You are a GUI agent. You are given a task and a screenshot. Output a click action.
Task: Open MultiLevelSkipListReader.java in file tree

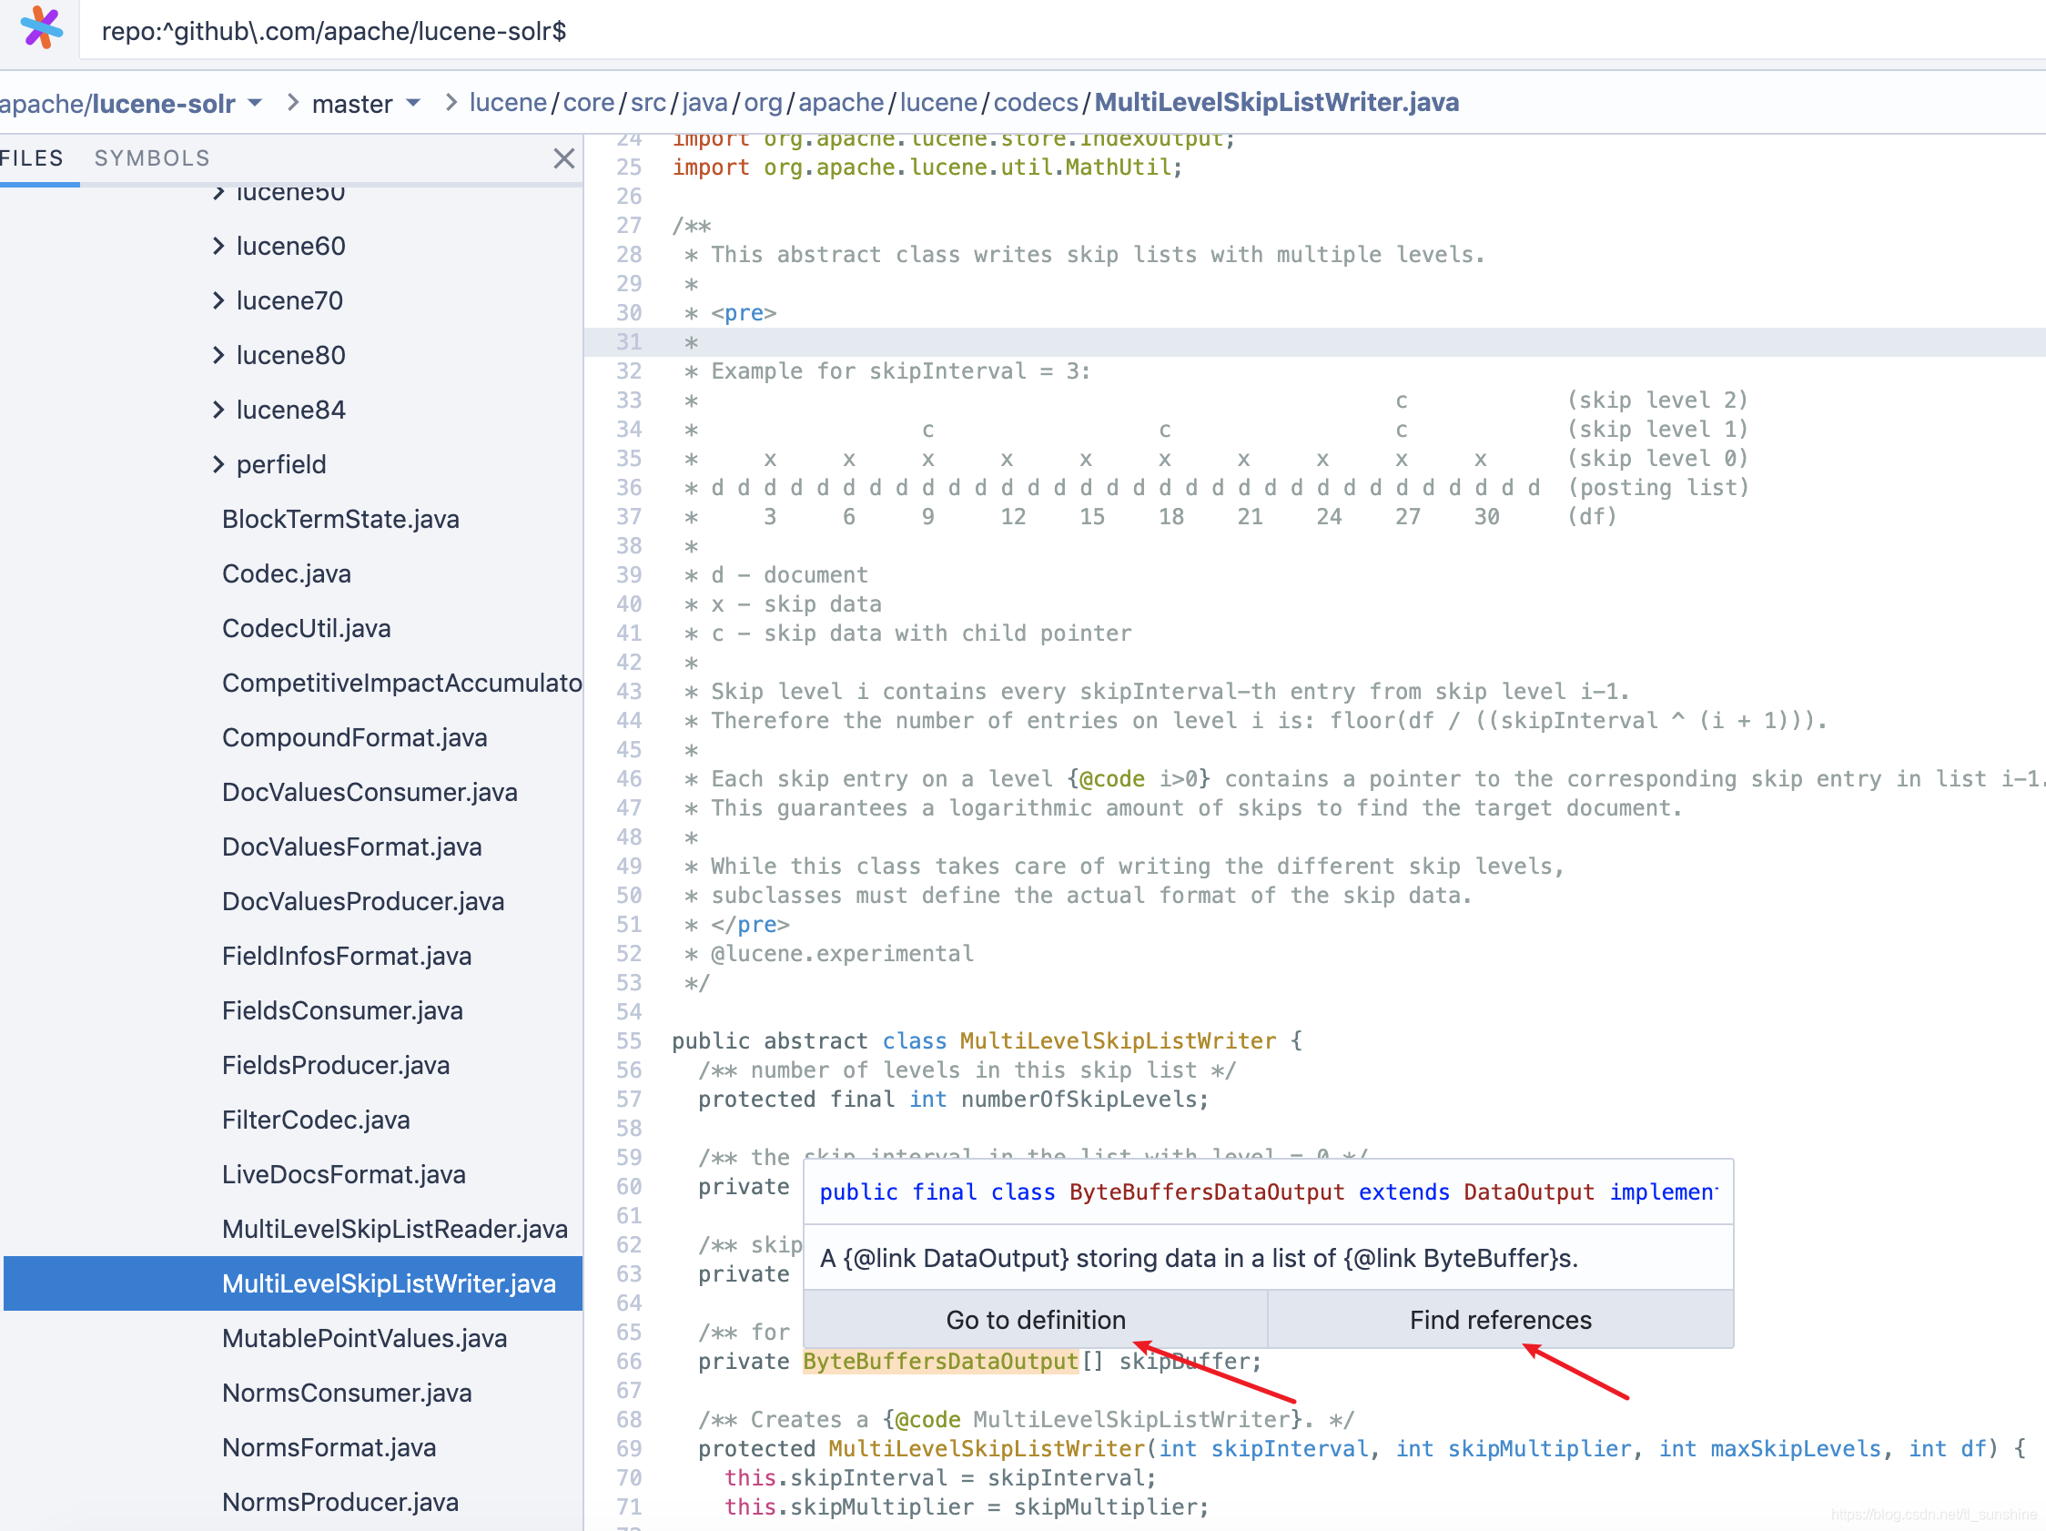click(394, 1229)
